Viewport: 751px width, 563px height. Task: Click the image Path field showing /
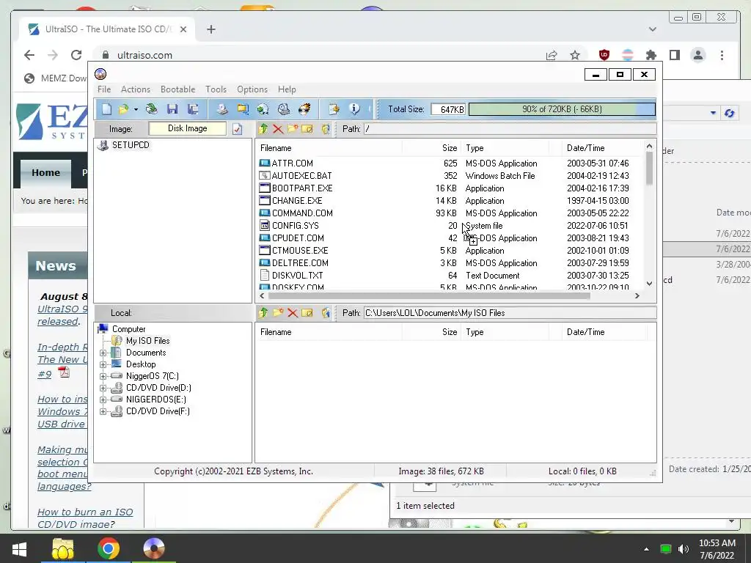[x=510, y=129]
